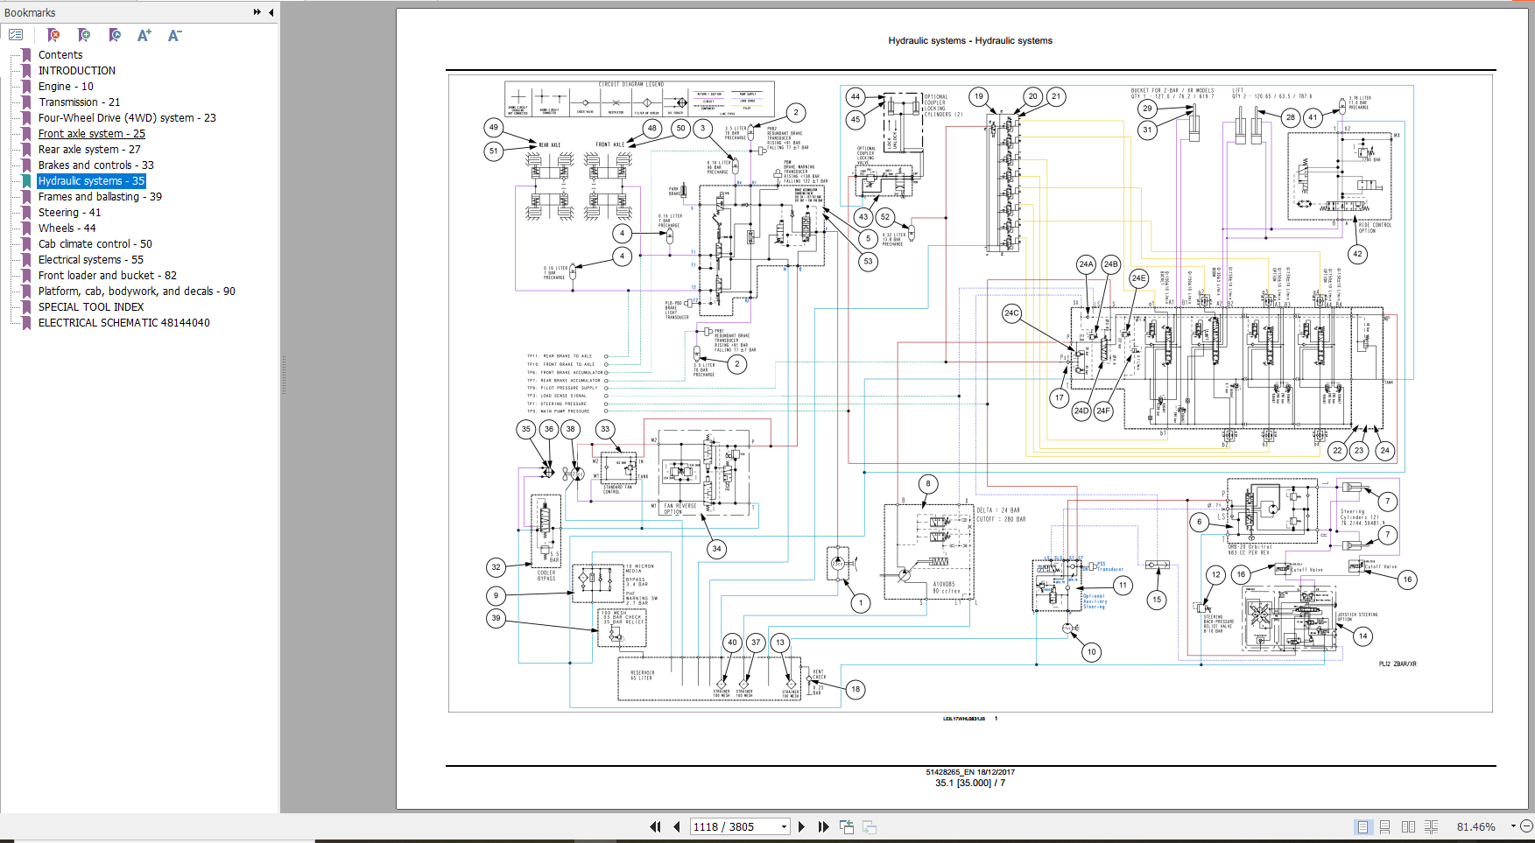Select the Steering - 41 bookmark

coord(69,213)
